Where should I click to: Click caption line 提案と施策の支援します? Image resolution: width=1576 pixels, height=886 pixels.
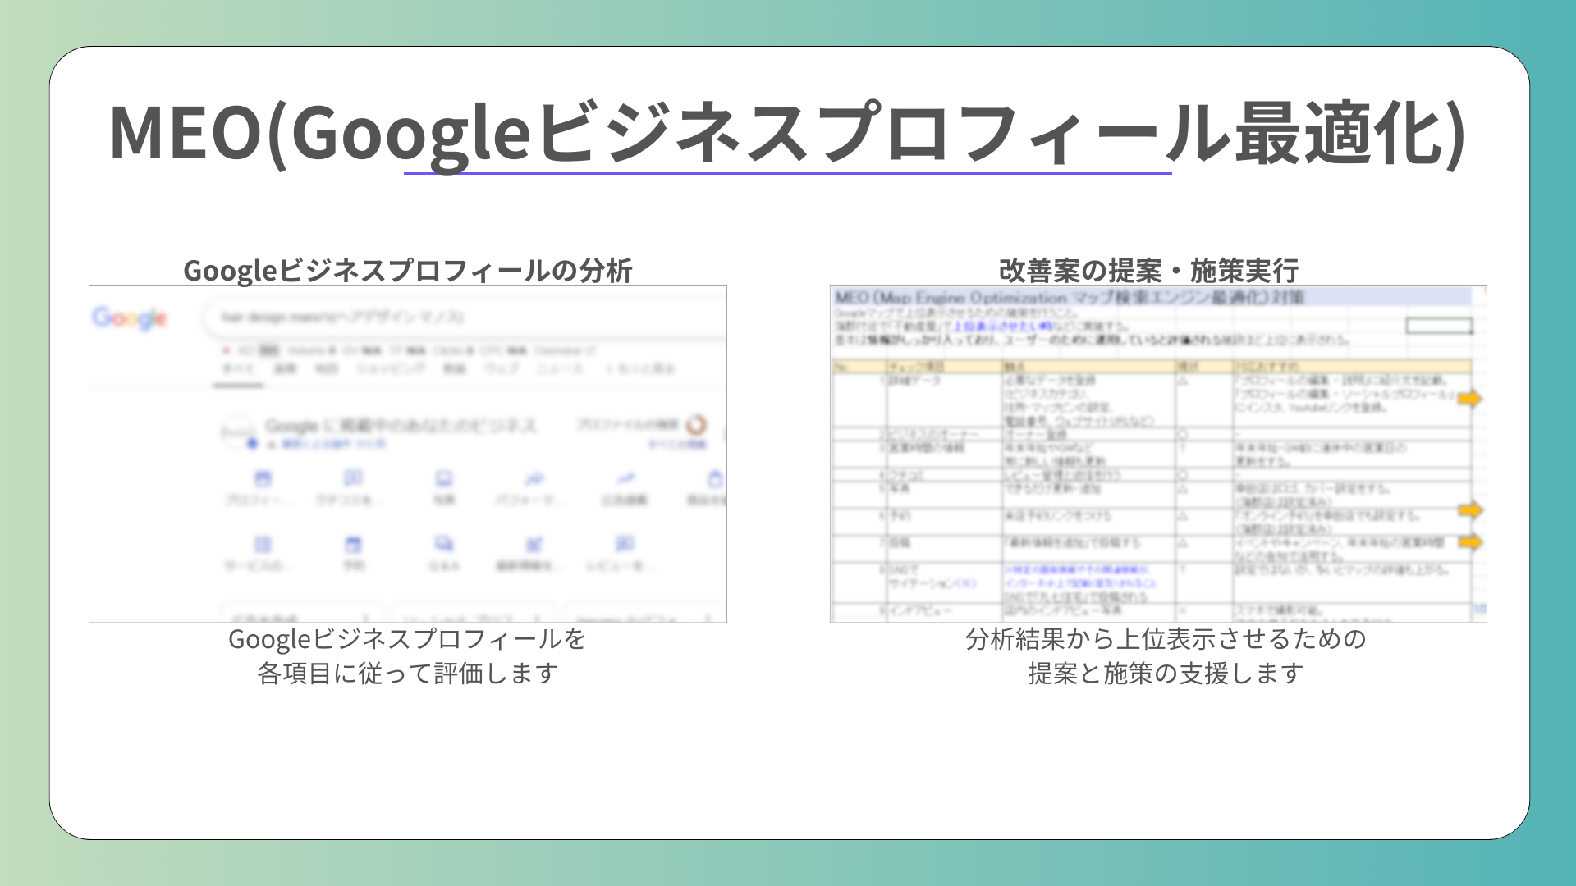[x=1166, y=674]
